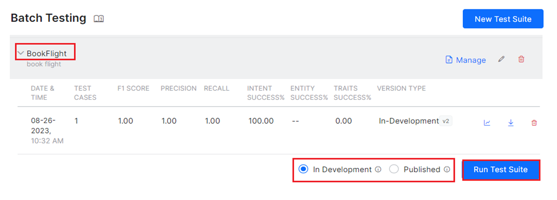Viewport: 557px width, 200px height.
Task: Click the BookFlight suite name
Action: click(47, 54)
